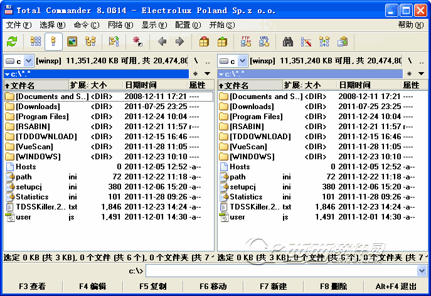Open file search with binoculars icon
The image size is (431, 296).
click(288, 41)
